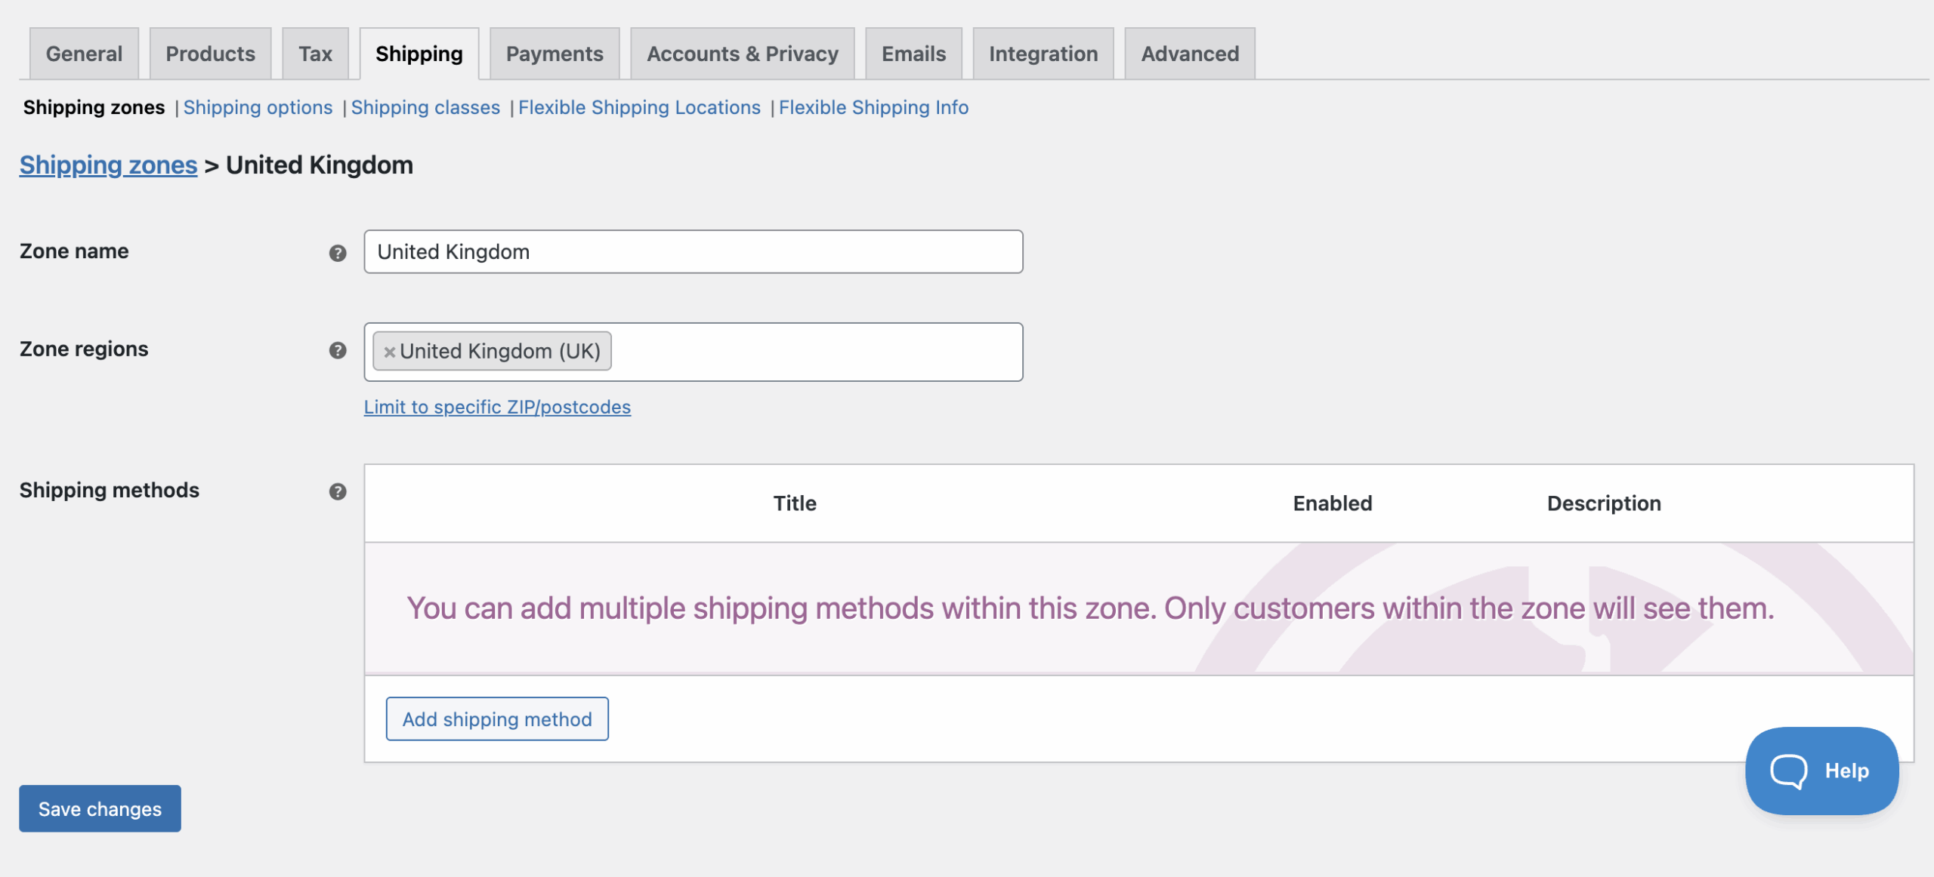Save changes to the shipping zone
This screenshot has width=1934, height=877.
99,808
